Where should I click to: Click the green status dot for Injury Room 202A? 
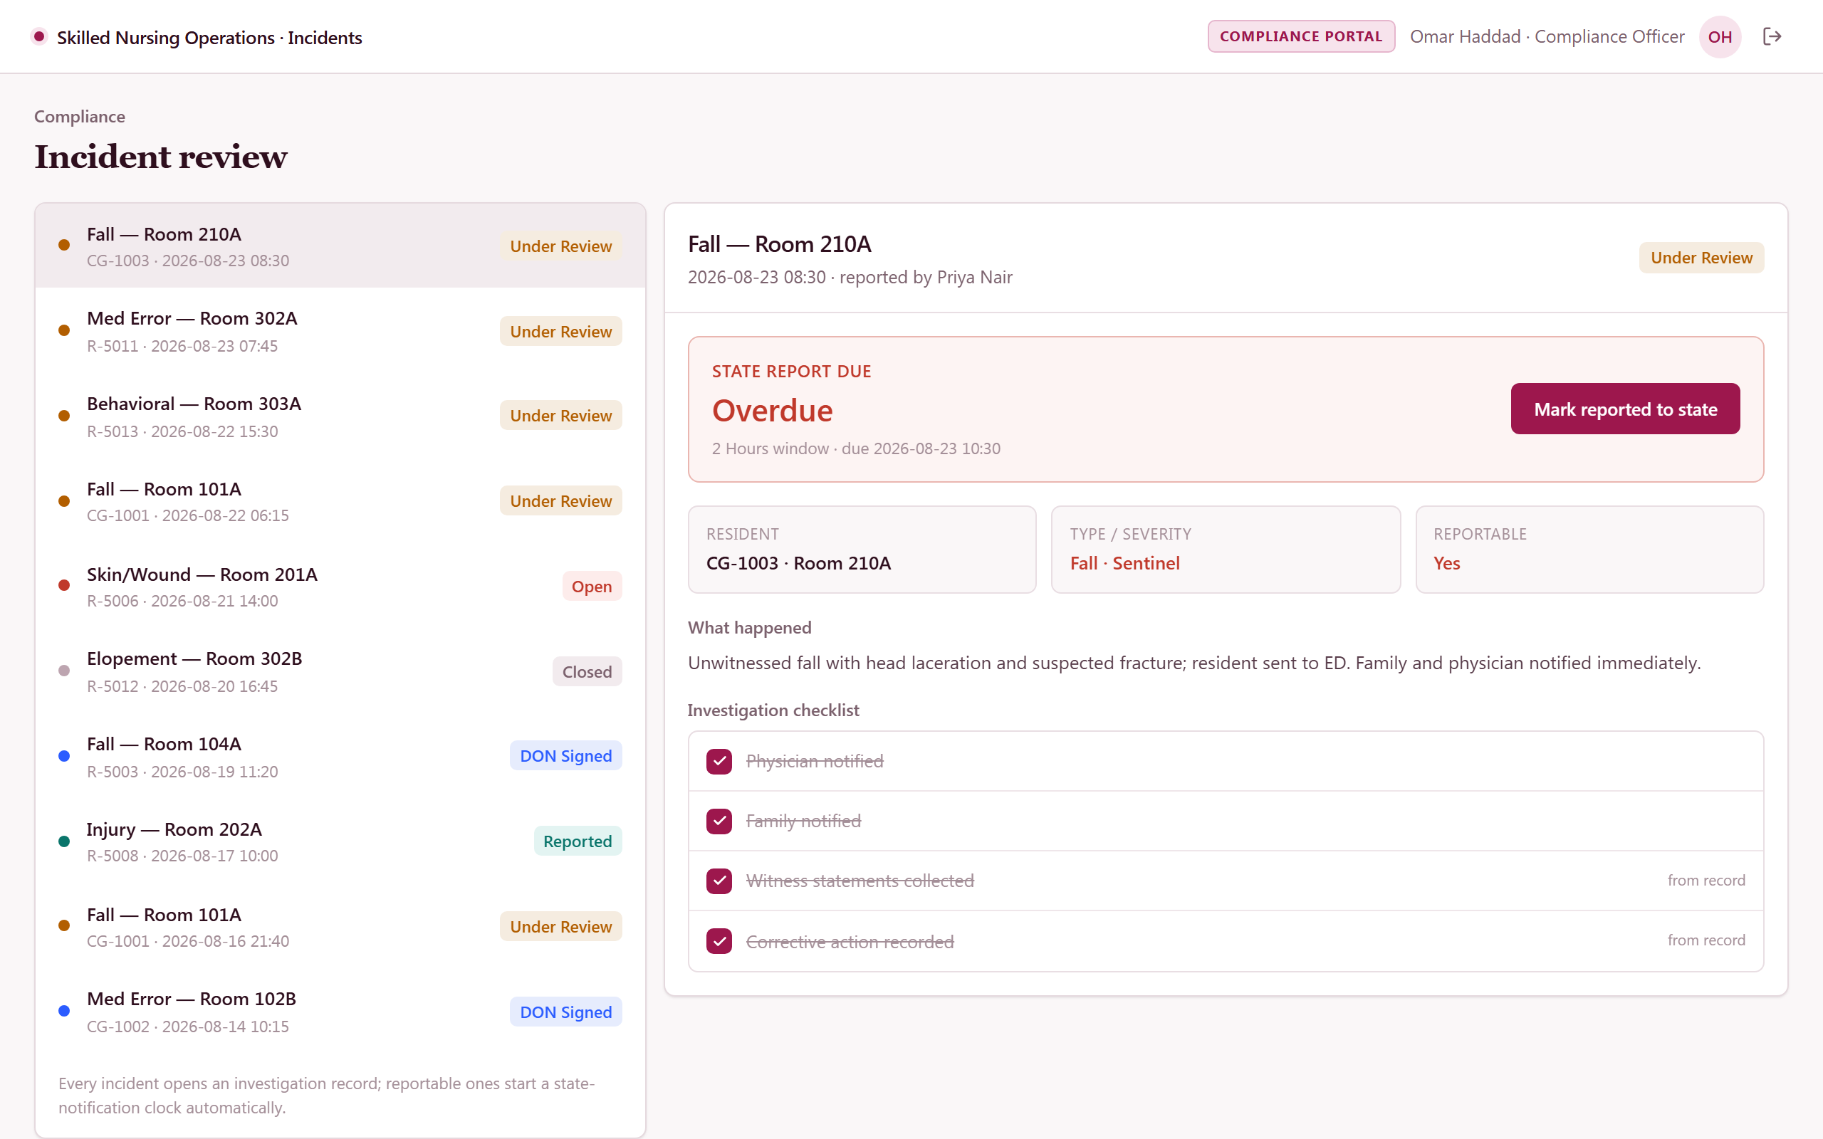click(x=64, y=841)
